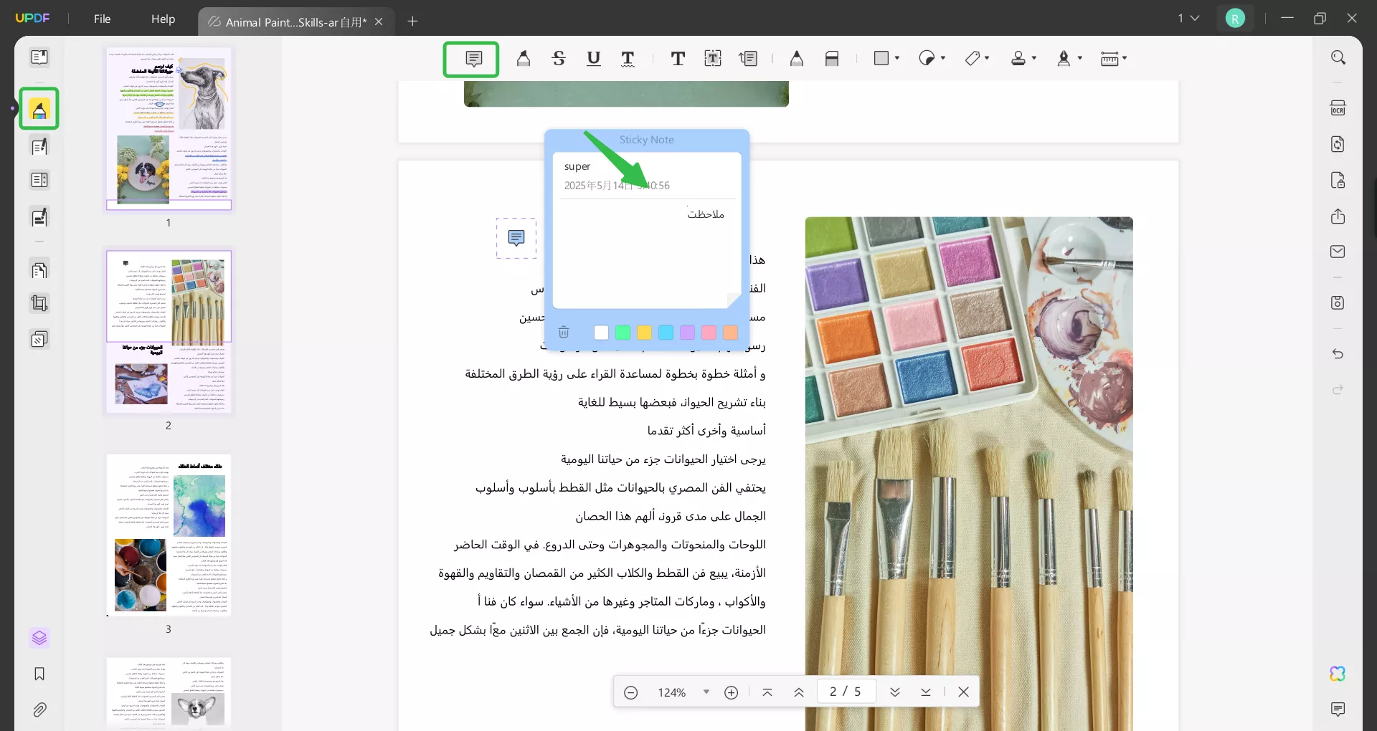The width and height of the screenshot is (1377, 731).
Task: Toggle the Sticky Note tool off
Action: tap(471, 59)
